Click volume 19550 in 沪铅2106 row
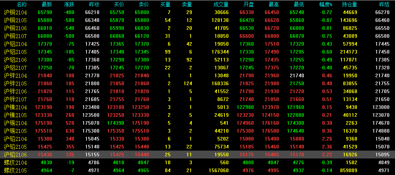 pos(222,155)
